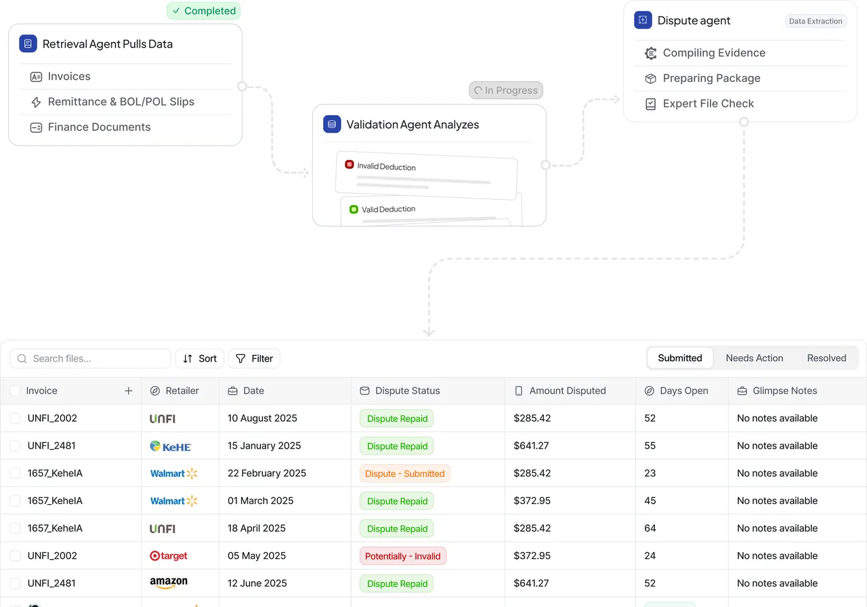The image size is (867, 607).
Task: Click the Valid Deduction card
Action: 431,211
